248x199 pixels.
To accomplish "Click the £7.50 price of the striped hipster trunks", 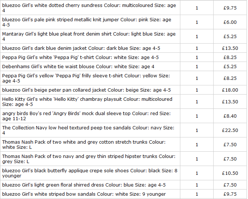I will [230, 159].
